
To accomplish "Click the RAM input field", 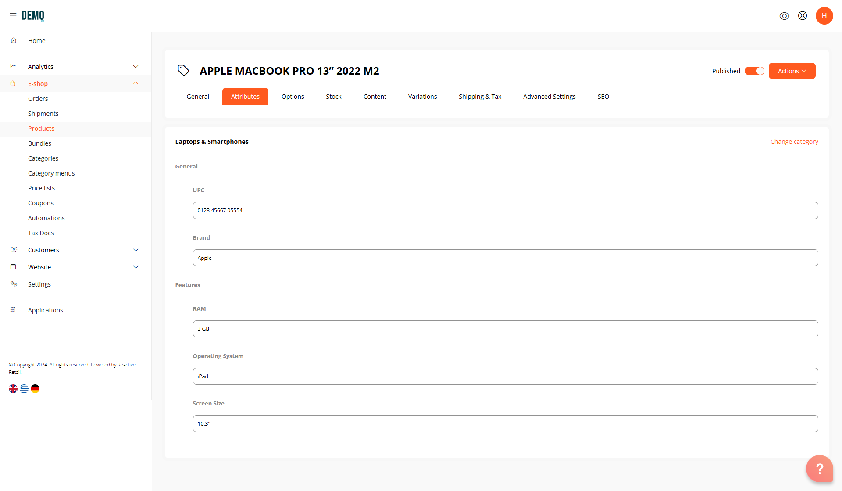I will pyautogui.click(x=505, y=329).
